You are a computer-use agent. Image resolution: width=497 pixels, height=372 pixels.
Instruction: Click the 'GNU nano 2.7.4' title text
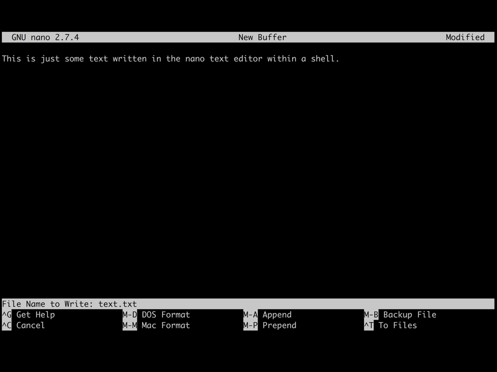click(x=45, y=37)
